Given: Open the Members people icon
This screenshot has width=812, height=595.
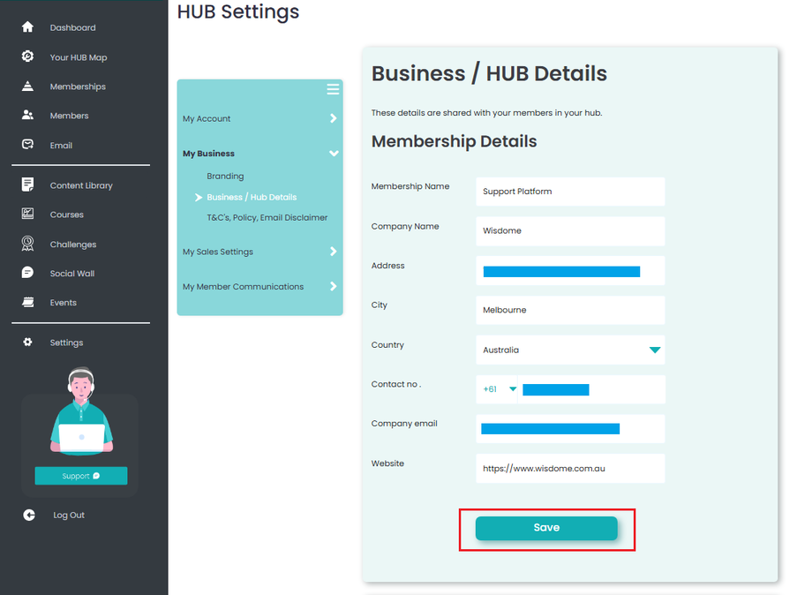Looking at the screenshot, I should point(27,116).
